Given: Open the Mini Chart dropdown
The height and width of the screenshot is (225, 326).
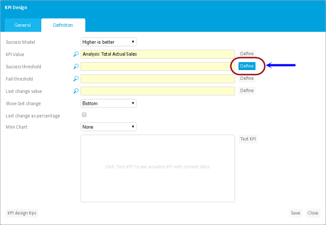Looking at the screenshot, I should pyautogui.click(x=108, y=127).
